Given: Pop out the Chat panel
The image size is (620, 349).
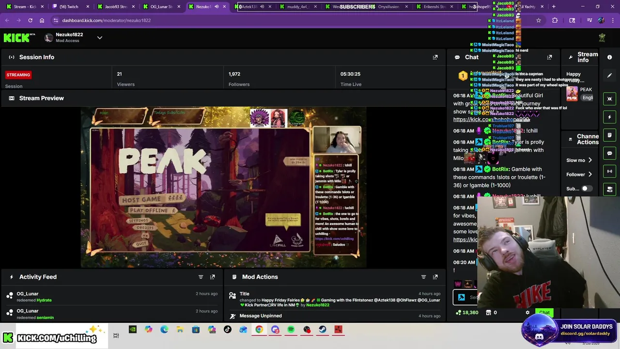Looking at the screenshot, I should (549, 57).
